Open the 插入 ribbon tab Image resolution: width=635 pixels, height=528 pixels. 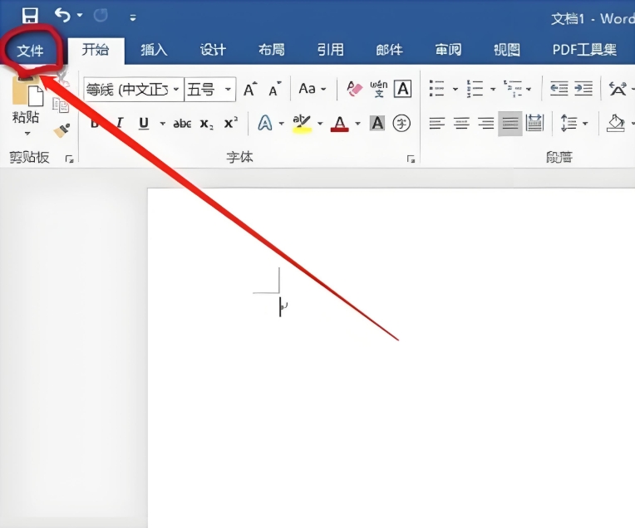tap(154, 50)
